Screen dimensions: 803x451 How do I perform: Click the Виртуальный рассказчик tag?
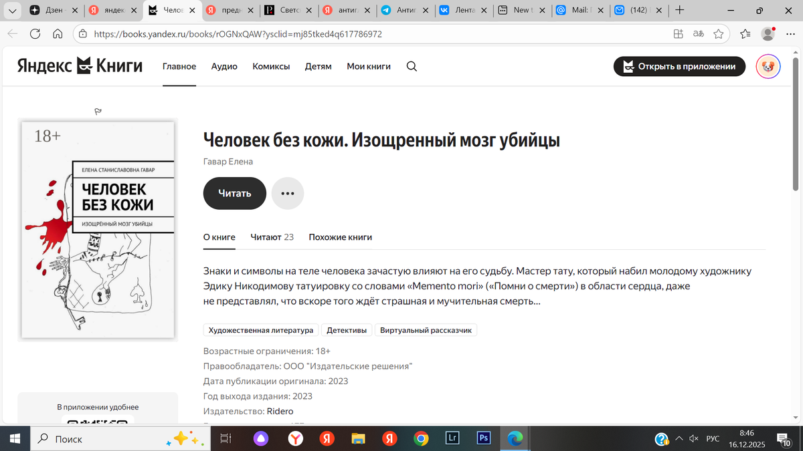click(426, 330)
